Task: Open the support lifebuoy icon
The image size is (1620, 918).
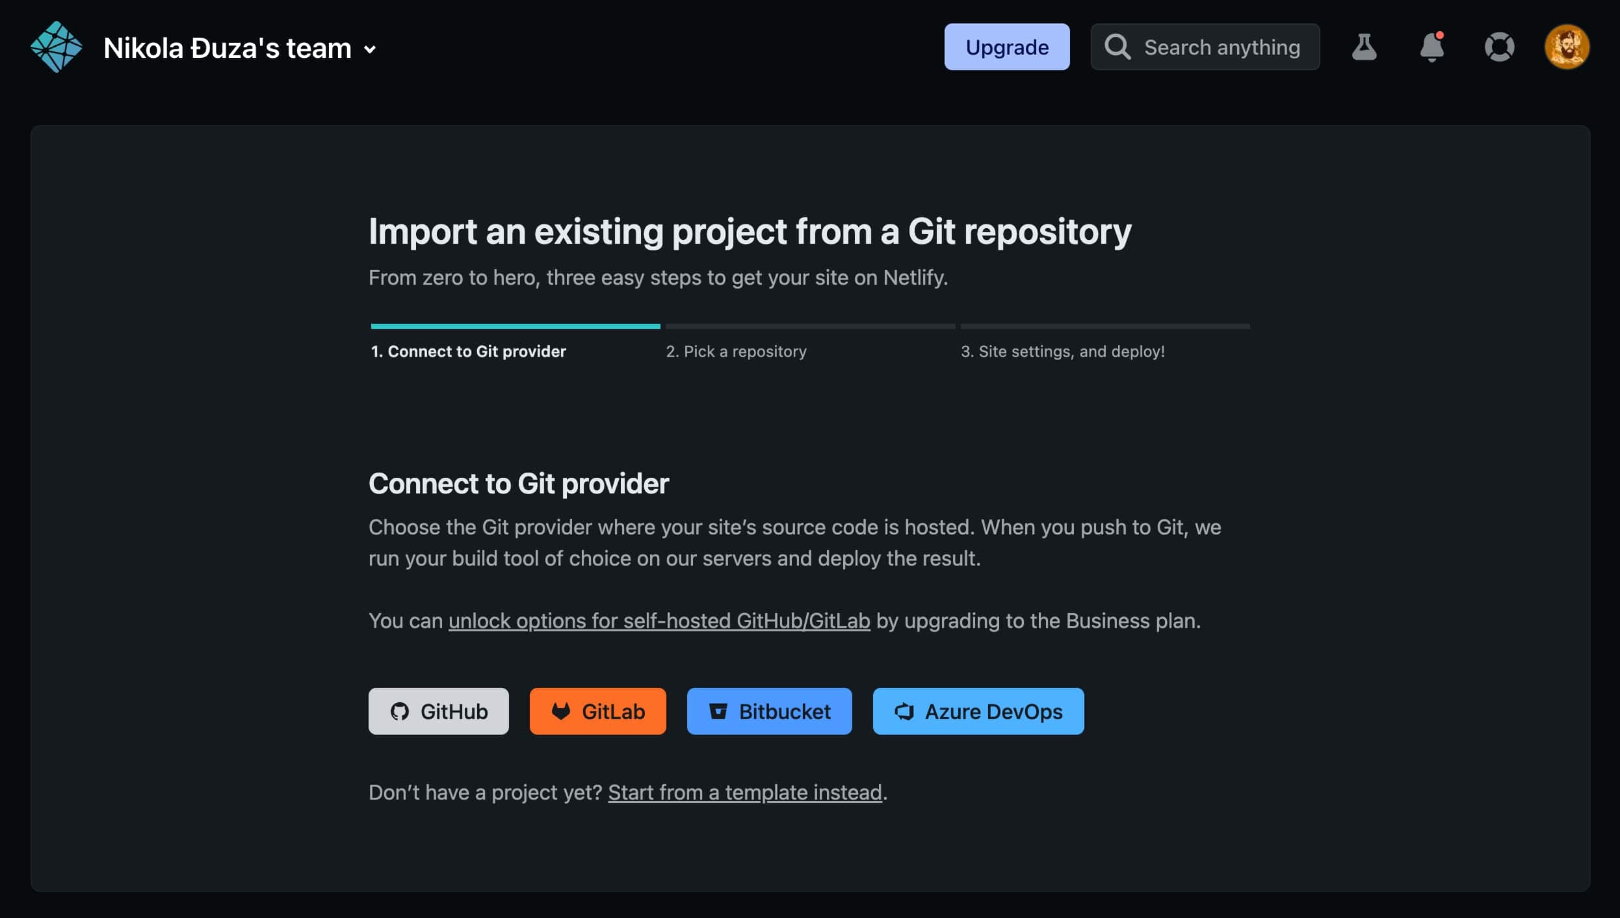Action: click(1499, 47)
